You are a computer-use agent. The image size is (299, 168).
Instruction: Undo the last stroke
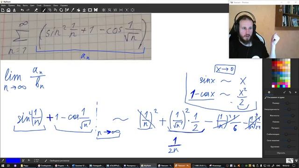click(22, 10)
